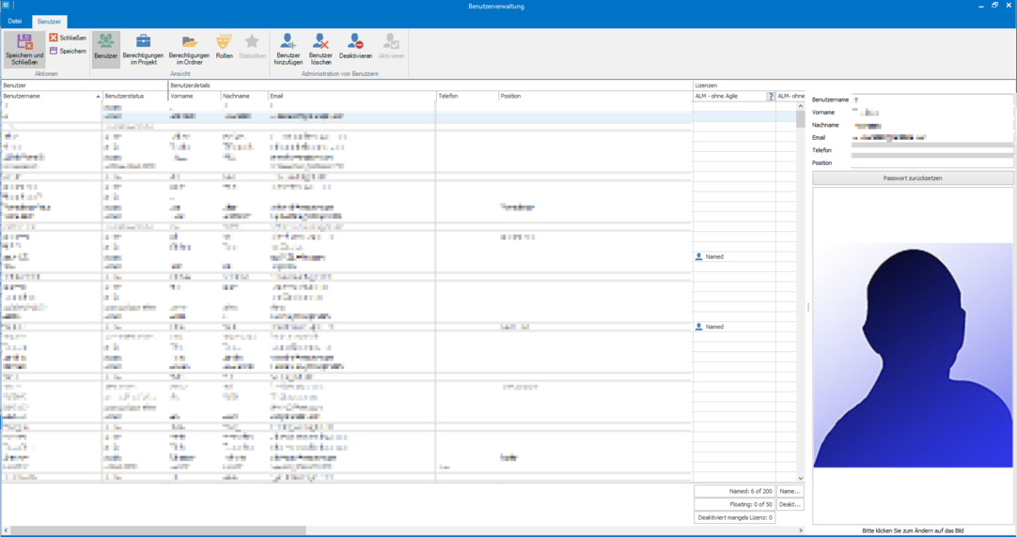This screenshot has height=537, width=1017.
Task: Switch to the Benutzer ribbon tab
Action: coord(49,21)
